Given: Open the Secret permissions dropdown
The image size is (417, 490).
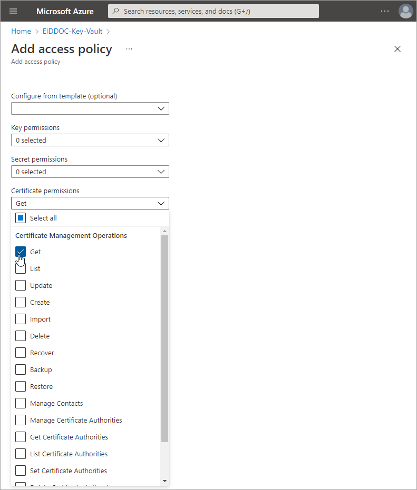Looking at the screenshot, I should coord(90,172).
